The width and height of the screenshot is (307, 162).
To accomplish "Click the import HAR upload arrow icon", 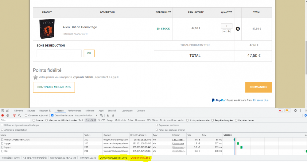I will pyautogui.click(x=108, y=115).
